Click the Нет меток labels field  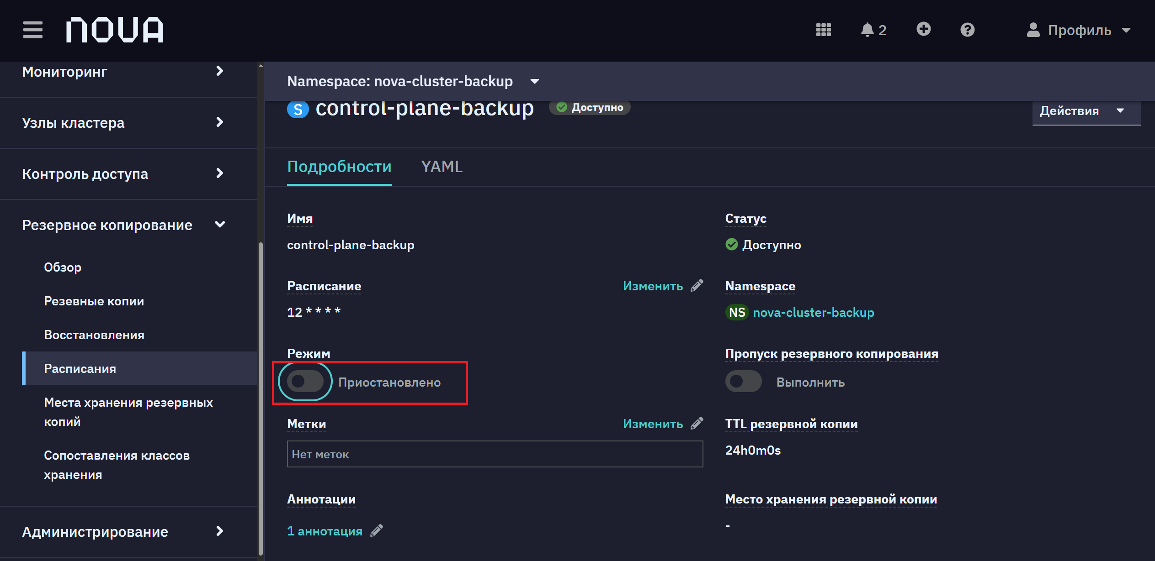495,454
